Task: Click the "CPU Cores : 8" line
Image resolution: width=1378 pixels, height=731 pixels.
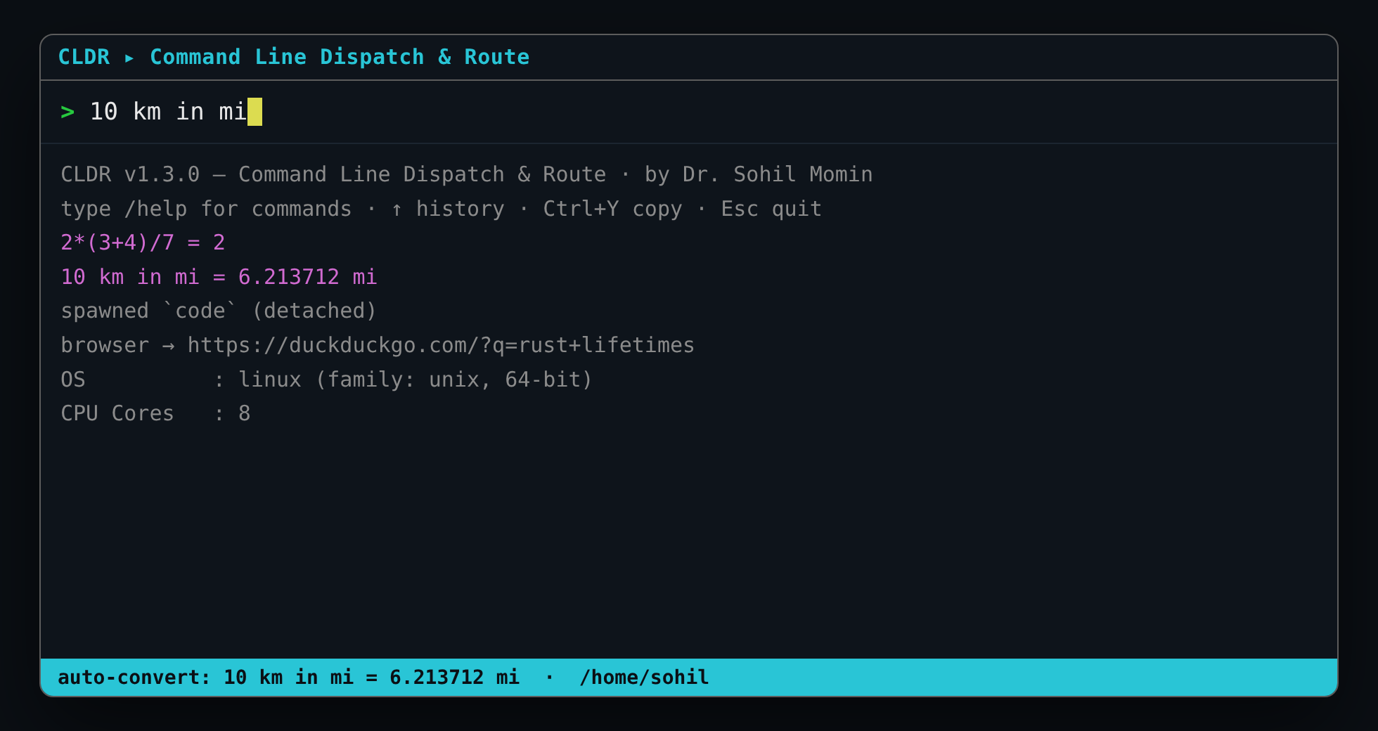Action: 155,413
